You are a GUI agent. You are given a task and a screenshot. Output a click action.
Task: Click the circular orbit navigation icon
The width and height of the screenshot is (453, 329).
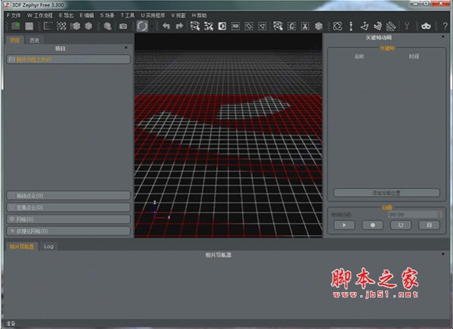(142, 26)
